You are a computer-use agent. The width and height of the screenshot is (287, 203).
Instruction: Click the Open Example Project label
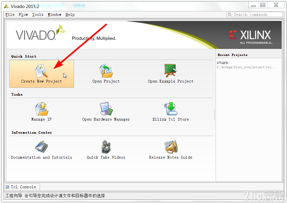[x=171, y=81]
